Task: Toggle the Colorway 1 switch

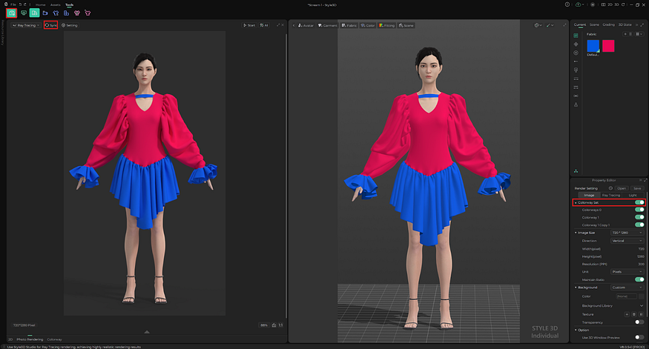Action: click(x=639, y=217)
